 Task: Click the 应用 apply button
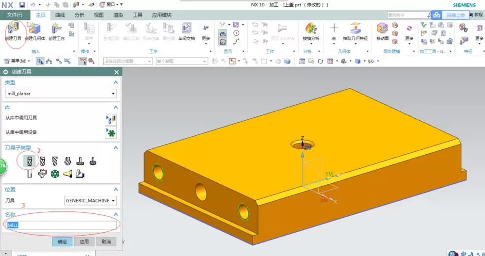coord(84,241)
